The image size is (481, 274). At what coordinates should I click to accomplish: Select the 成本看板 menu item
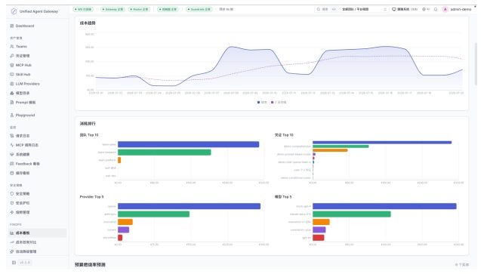[38, 233]
